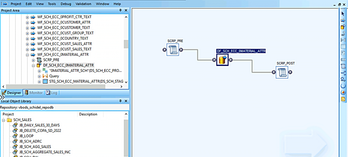Click the JB_LOOP job icon
Image resolution: width=348 pixels, height=157 pixels.
click(15, 136)
